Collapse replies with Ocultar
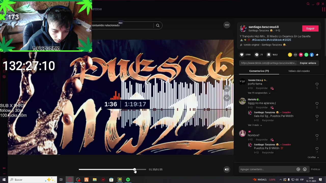 [x=313, y=157]
